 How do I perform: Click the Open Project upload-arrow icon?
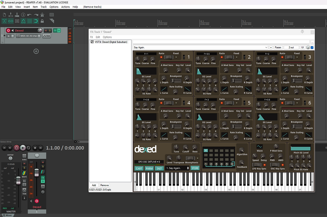[11, 15]
